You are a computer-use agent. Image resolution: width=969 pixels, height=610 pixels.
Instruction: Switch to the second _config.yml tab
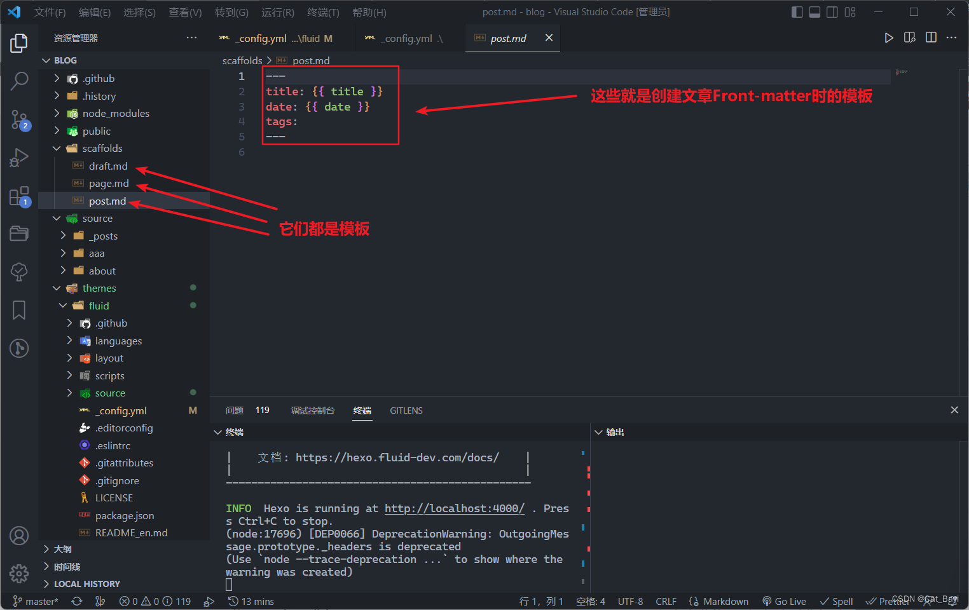point(411,38)
